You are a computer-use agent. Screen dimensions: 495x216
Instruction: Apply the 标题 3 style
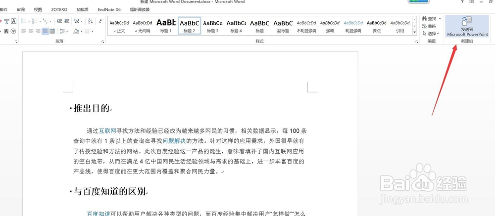coord(213,26)
